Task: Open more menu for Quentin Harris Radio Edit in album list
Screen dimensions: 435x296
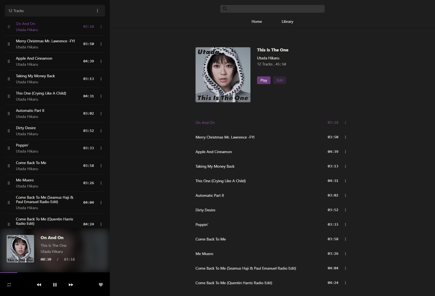Action: pos(345,283)
